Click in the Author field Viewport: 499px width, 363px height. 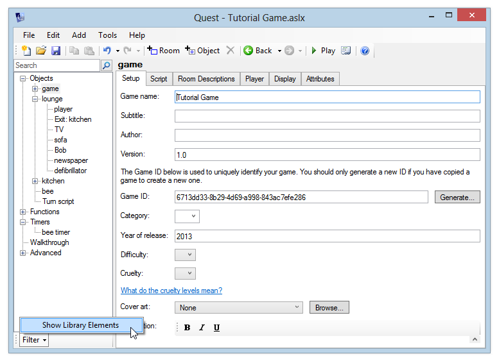(327, 135)
